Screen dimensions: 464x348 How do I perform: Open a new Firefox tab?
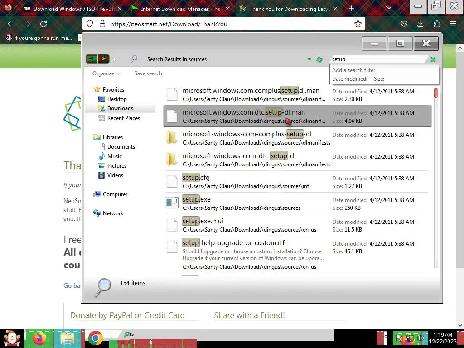tap(351, 9)
